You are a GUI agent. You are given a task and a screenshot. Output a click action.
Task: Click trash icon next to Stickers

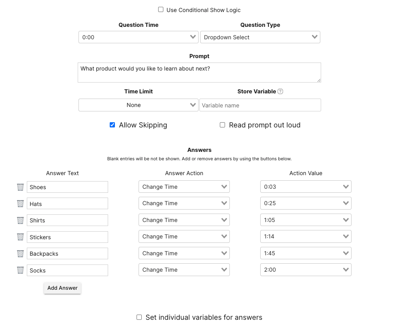click(20, 237)
